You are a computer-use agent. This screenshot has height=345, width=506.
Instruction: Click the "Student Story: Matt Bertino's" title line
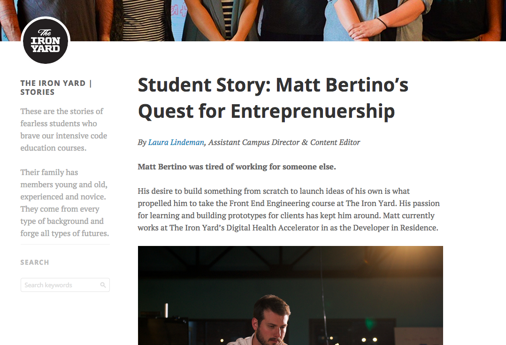(x=273, y=85)
